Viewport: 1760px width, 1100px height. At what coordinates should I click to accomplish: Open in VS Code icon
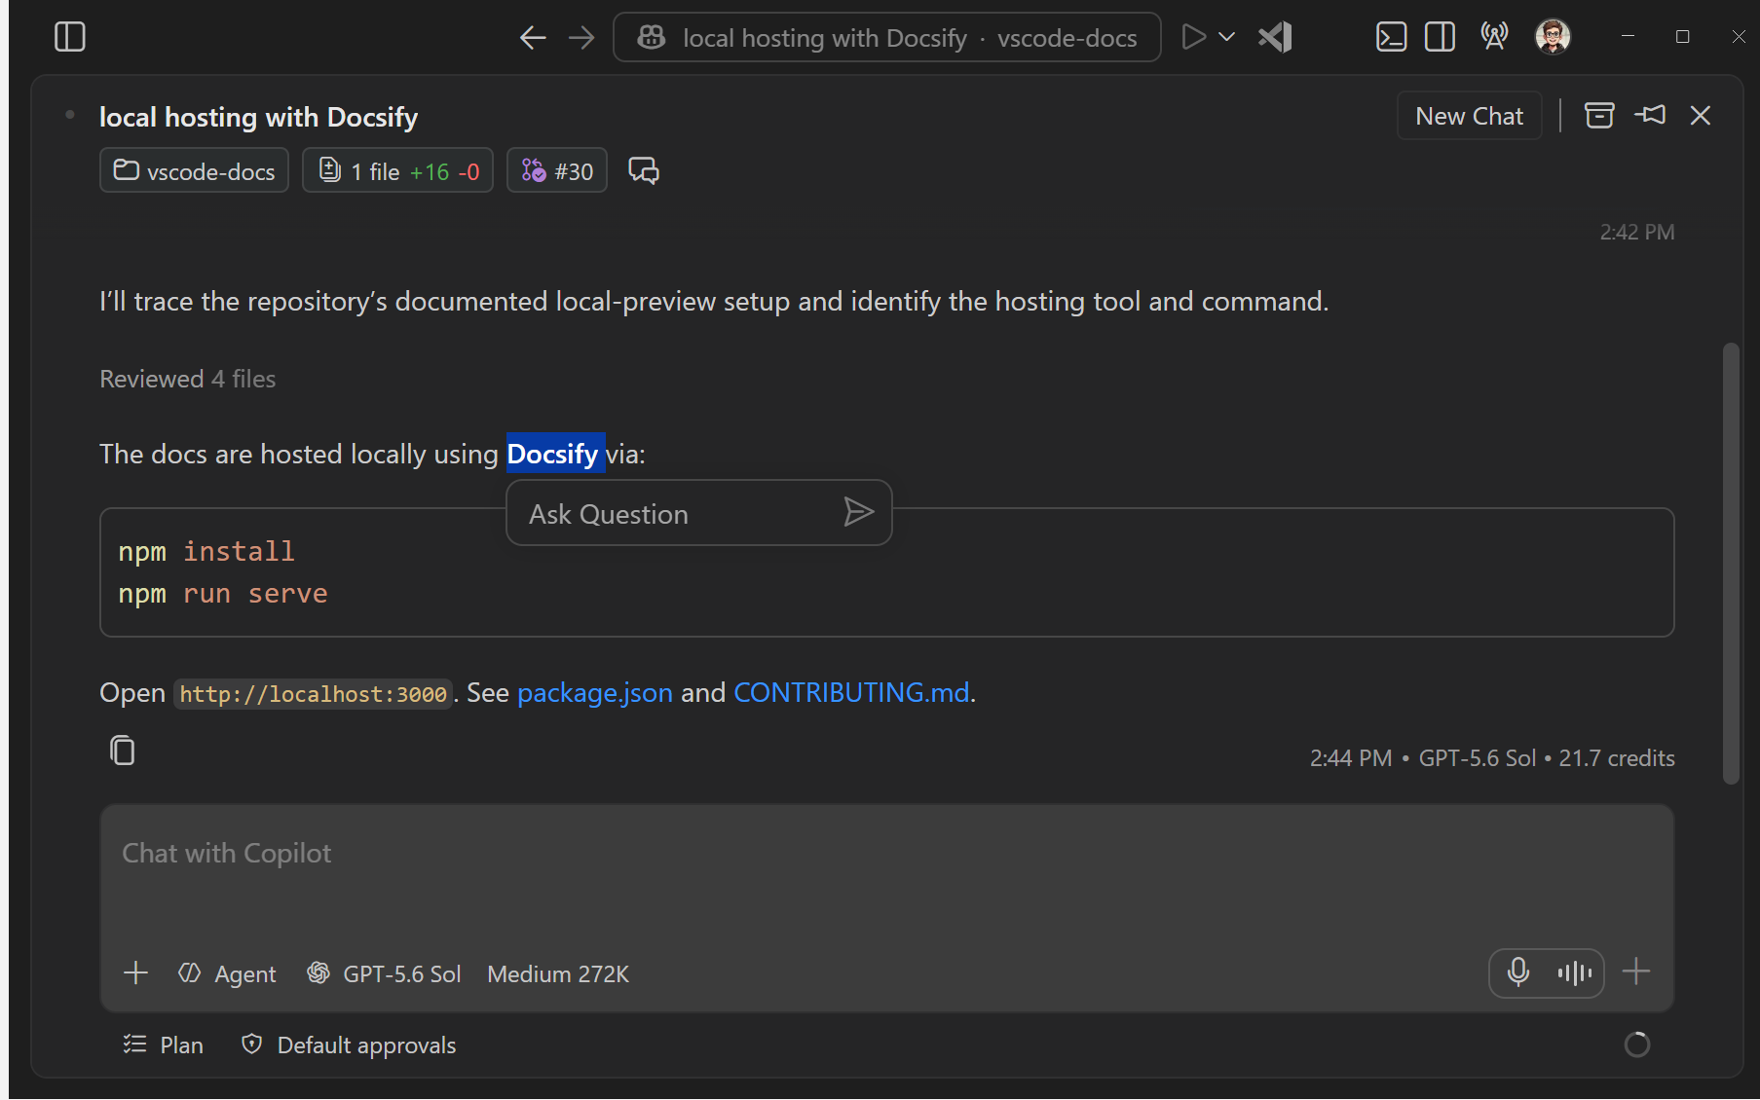click(x=1275, y=37)
